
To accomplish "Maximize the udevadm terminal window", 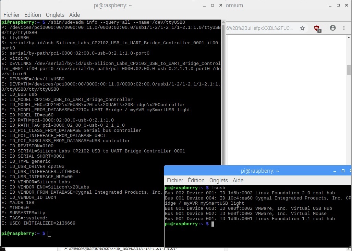I will tap(213, 5).
